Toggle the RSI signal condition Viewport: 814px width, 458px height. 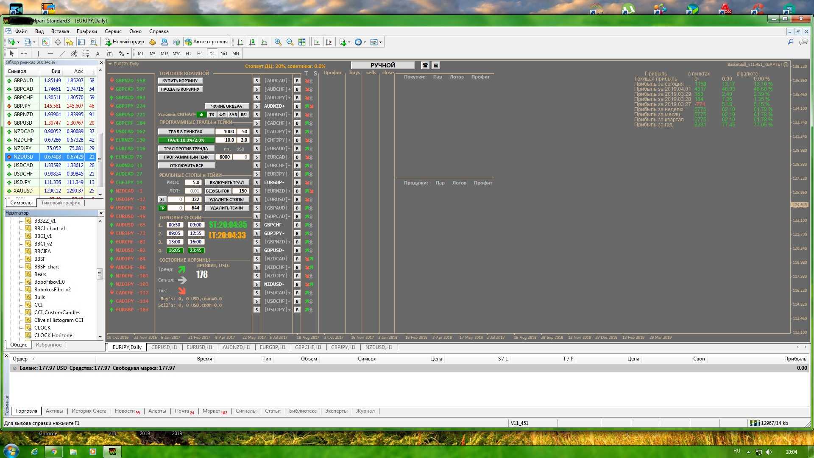point(244,115)
